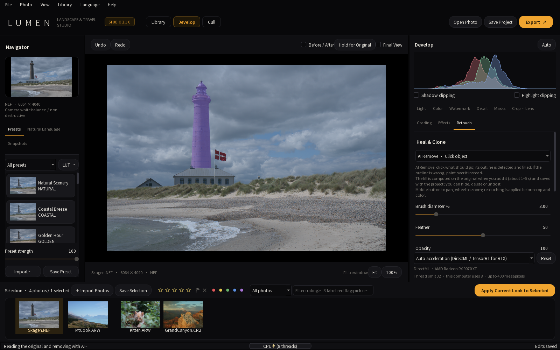
Task: Apply the blue color label
Action: [x=234, y=290]
